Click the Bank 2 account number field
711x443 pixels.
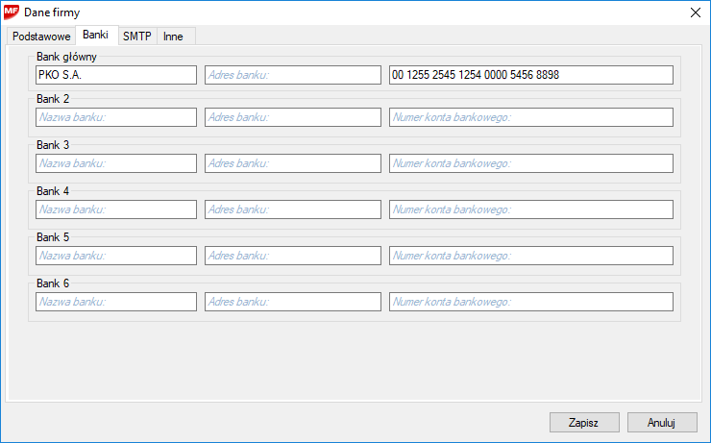click(x=530, y=117)
